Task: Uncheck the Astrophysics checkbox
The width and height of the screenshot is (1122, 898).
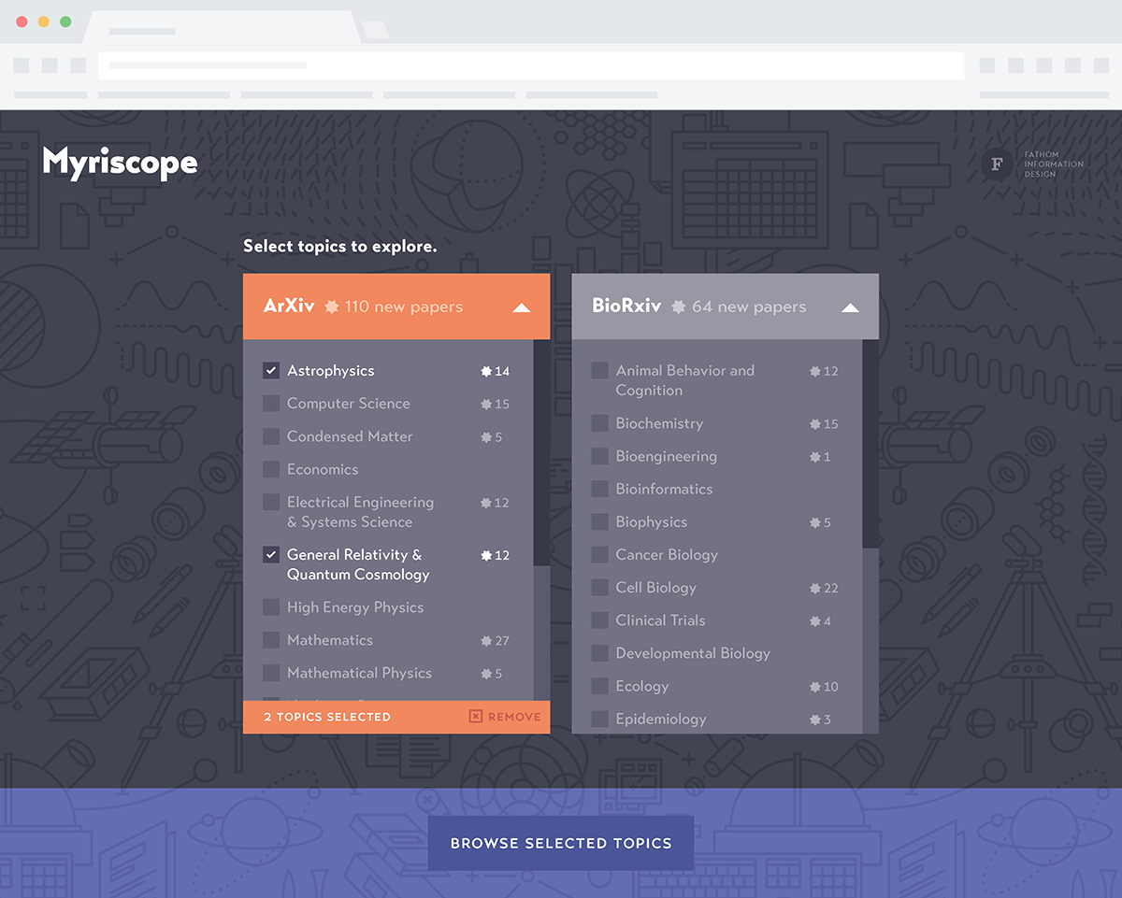Action: point(271,371)
